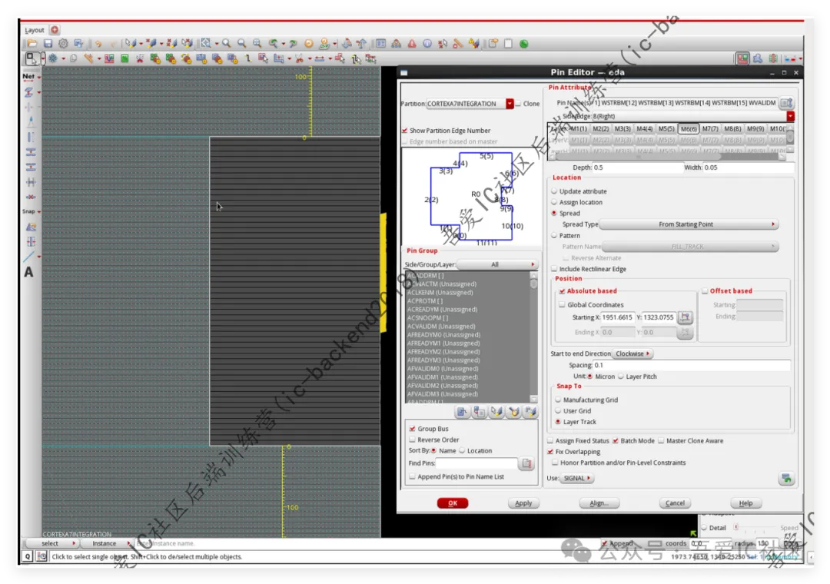Click the red warning triangle toolbar icon

pyautogui.click(x=412, y=44)
